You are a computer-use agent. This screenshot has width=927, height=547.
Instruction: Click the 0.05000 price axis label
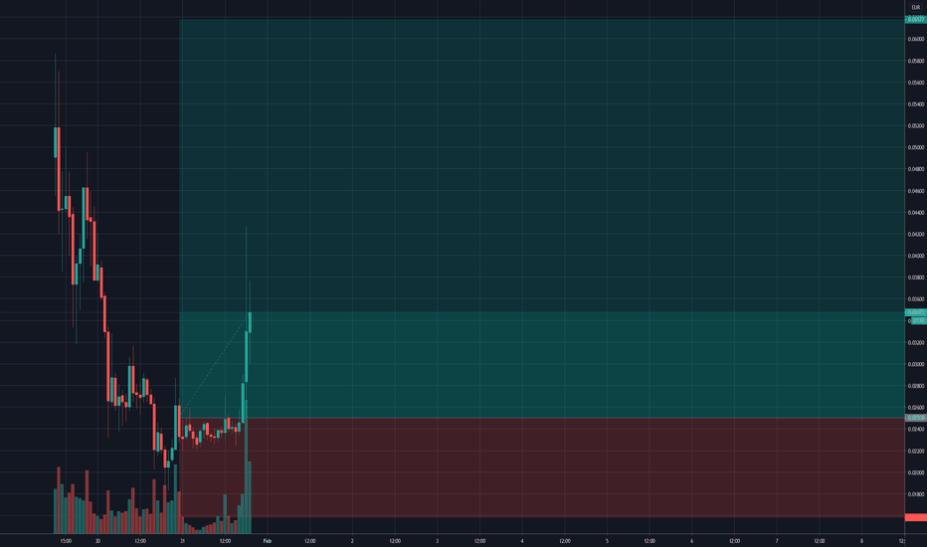[916, 147]
